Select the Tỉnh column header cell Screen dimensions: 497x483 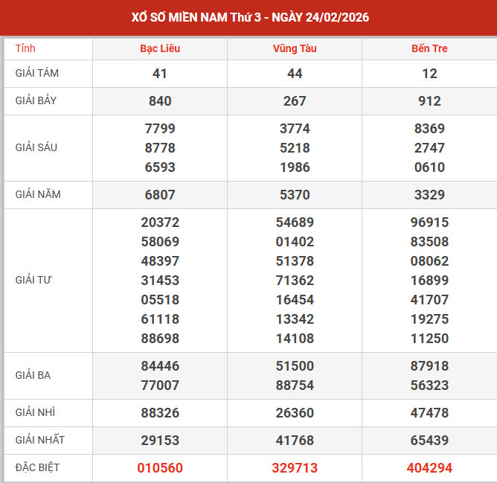25,48
